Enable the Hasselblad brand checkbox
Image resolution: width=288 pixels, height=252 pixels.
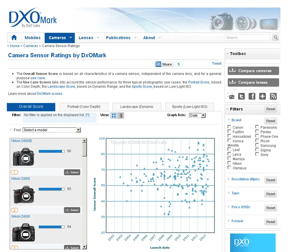tap(229, 136)
